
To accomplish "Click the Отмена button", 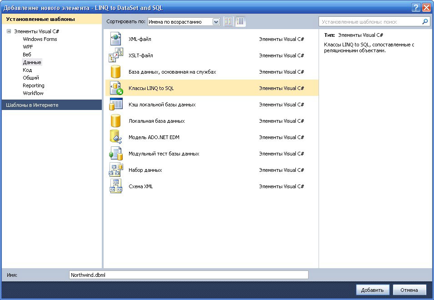I will click(409, 290).
